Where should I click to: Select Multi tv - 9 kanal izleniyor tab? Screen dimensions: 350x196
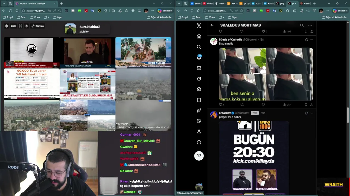coord(36,4)
